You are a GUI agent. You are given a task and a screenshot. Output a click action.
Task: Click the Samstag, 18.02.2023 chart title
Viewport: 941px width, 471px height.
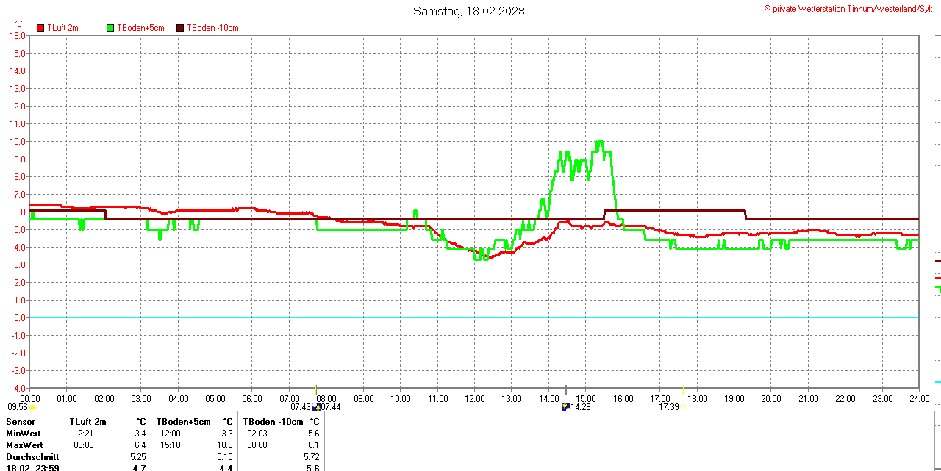coord(469,11)
